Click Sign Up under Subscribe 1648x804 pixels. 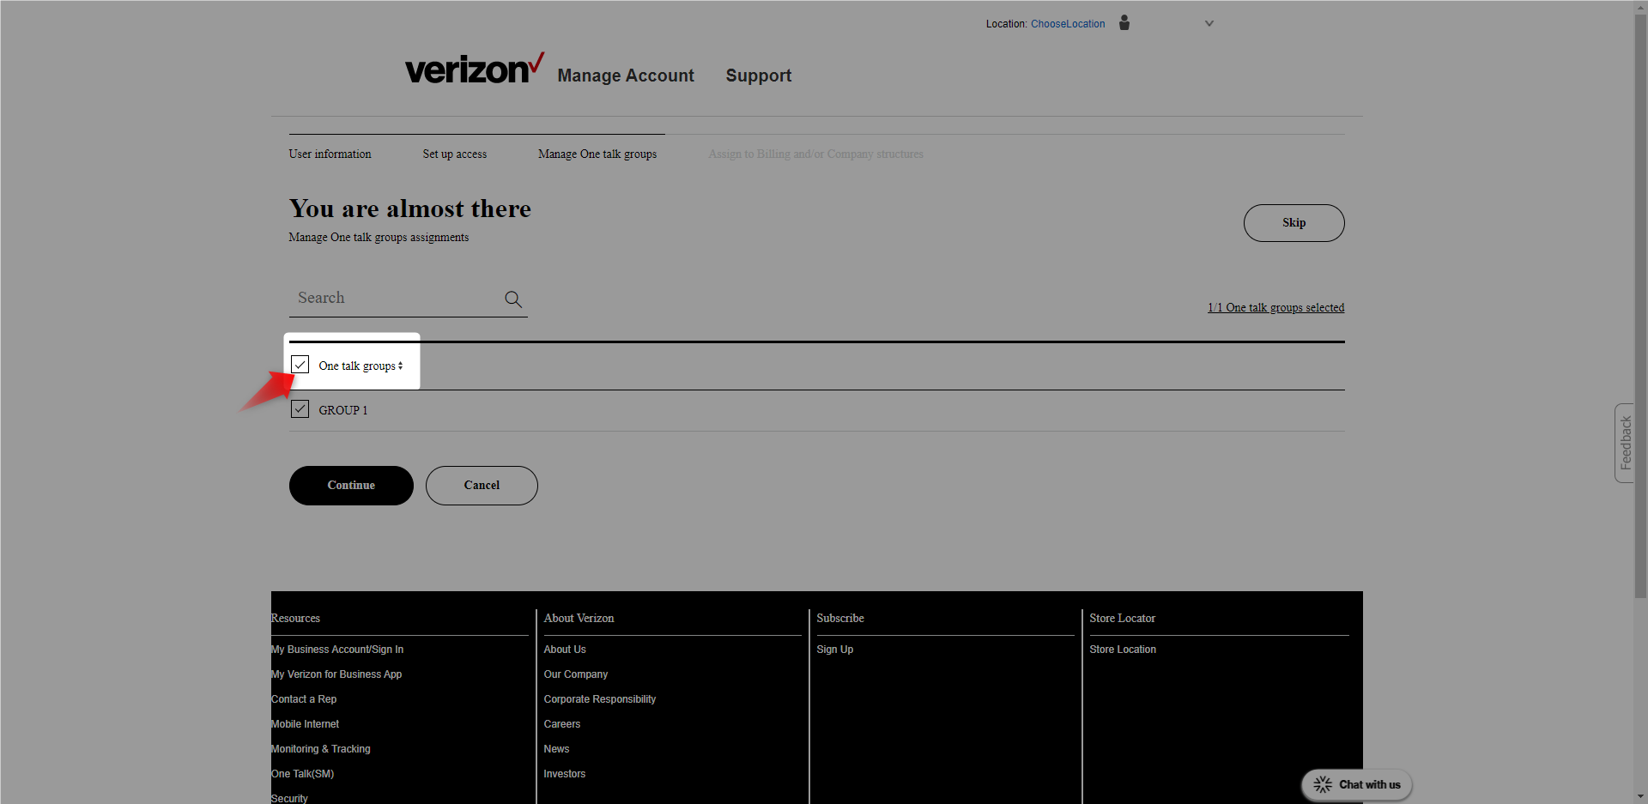pos(835,650)
